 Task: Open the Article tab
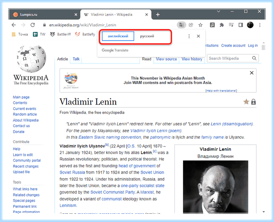[63, 59]
